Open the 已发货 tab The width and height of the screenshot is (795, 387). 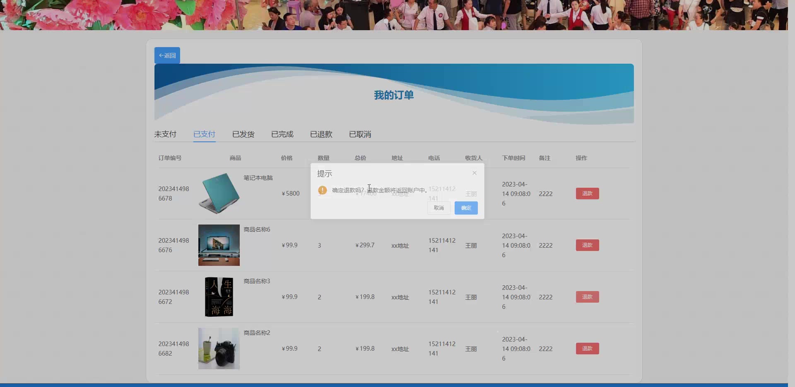tap(243, 134)
